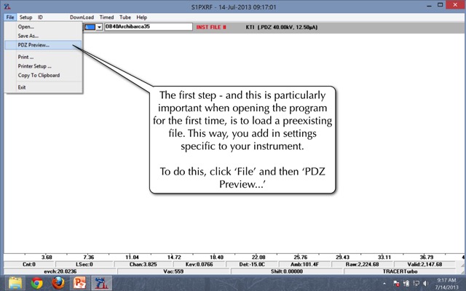Select PDZ Preview... menu entry

pyautogui.click(x=44, y=45)
